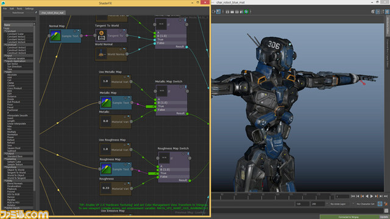The image size is (390, 219).
Task: Collapse the Output group in node browser
Action: 5,153
